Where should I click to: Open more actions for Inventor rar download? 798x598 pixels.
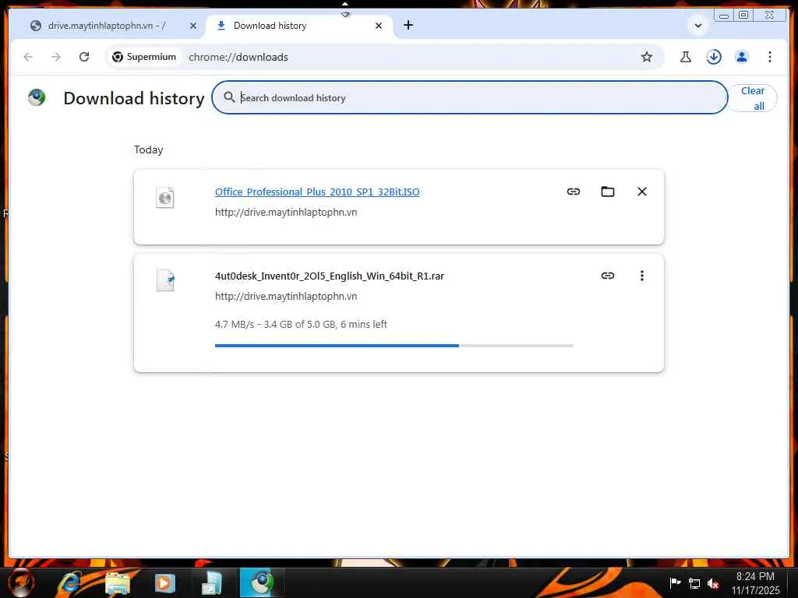point(642,276)
